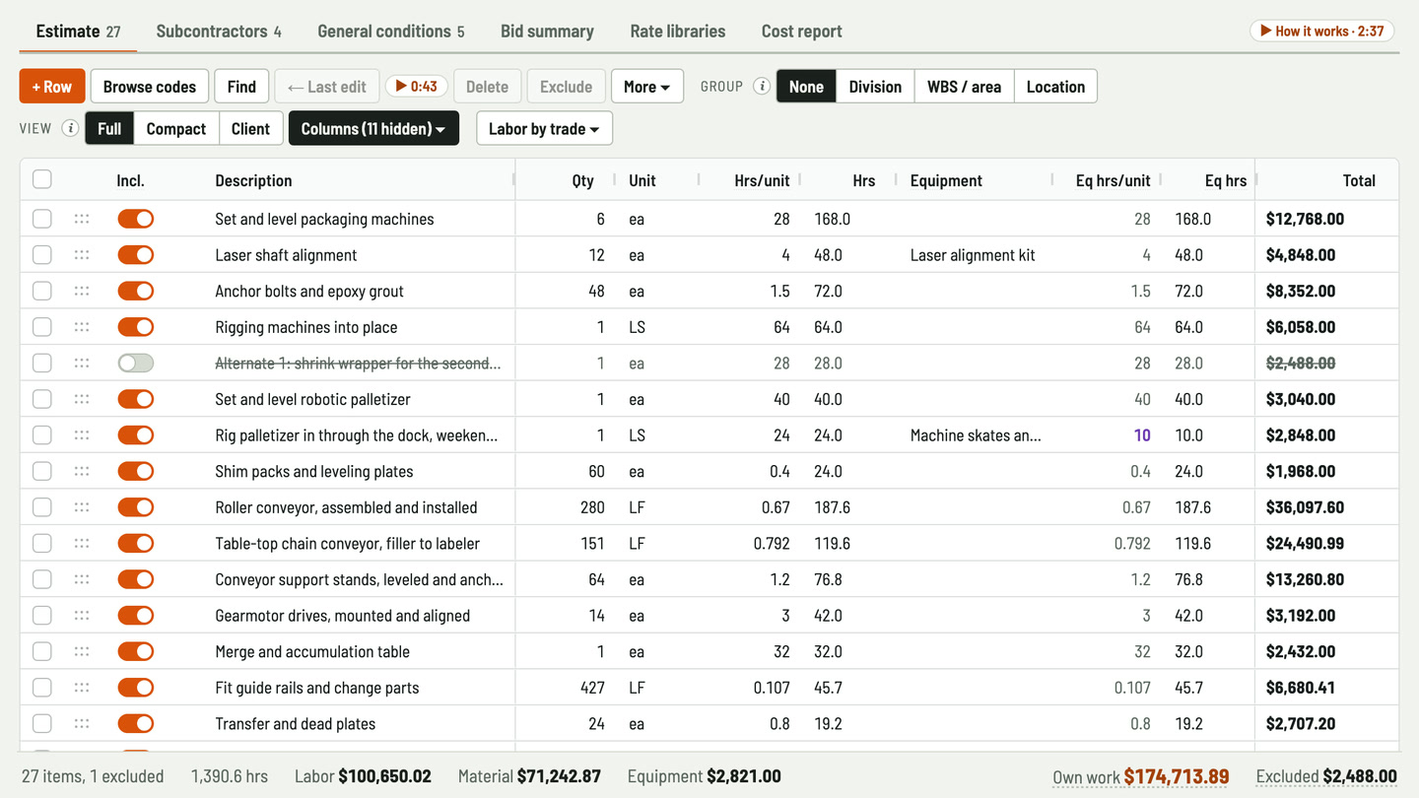This screenshot has height=798, width=1419.
Task: Click drag handle on Set and level packaging machines
Action: tap(82, 219)
